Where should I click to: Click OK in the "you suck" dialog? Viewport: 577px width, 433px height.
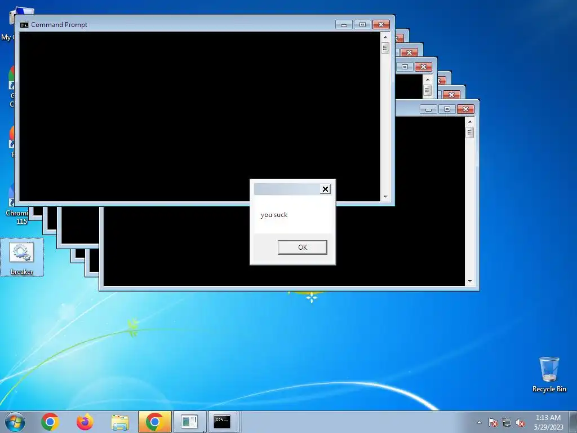tap(302, 247)
